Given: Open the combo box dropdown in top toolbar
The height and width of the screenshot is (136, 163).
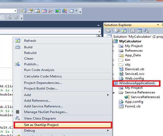Looking at the screenshot, I should click(x=15, y=11).
